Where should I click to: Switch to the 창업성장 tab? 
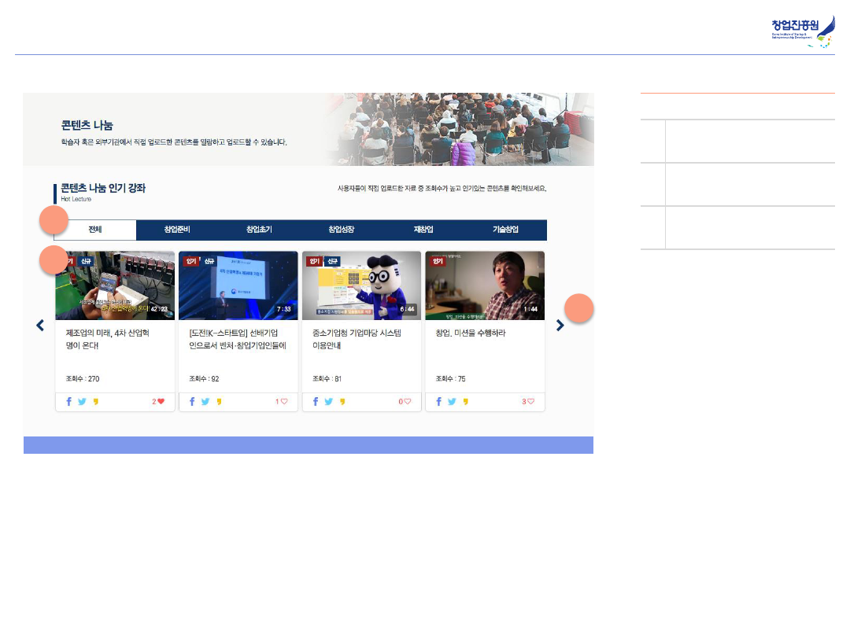pos(342,230)
